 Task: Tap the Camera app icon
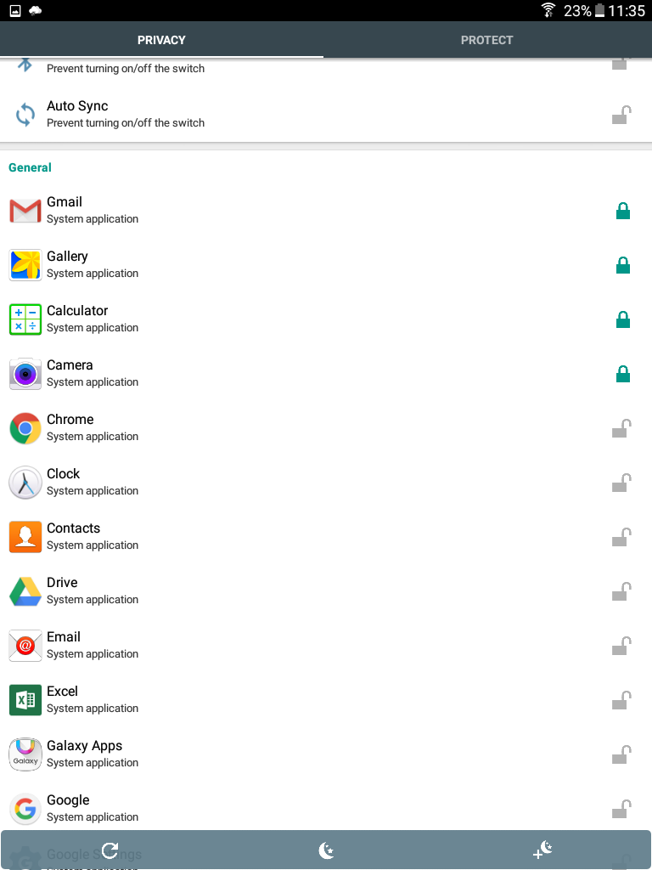pos(25,374)
